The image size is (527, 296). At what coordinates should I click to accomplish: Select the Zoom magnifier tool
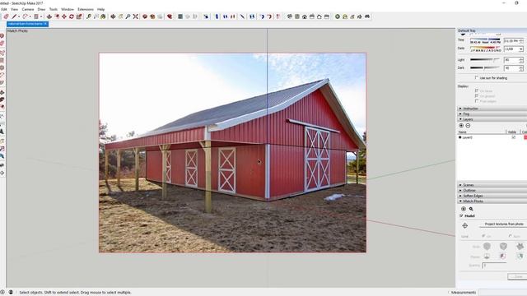pos(128,16)
